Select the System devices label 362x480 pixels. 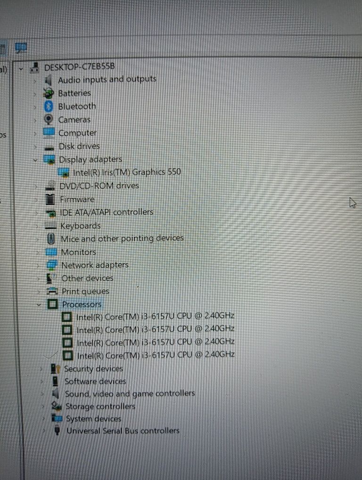coord(94,419)
